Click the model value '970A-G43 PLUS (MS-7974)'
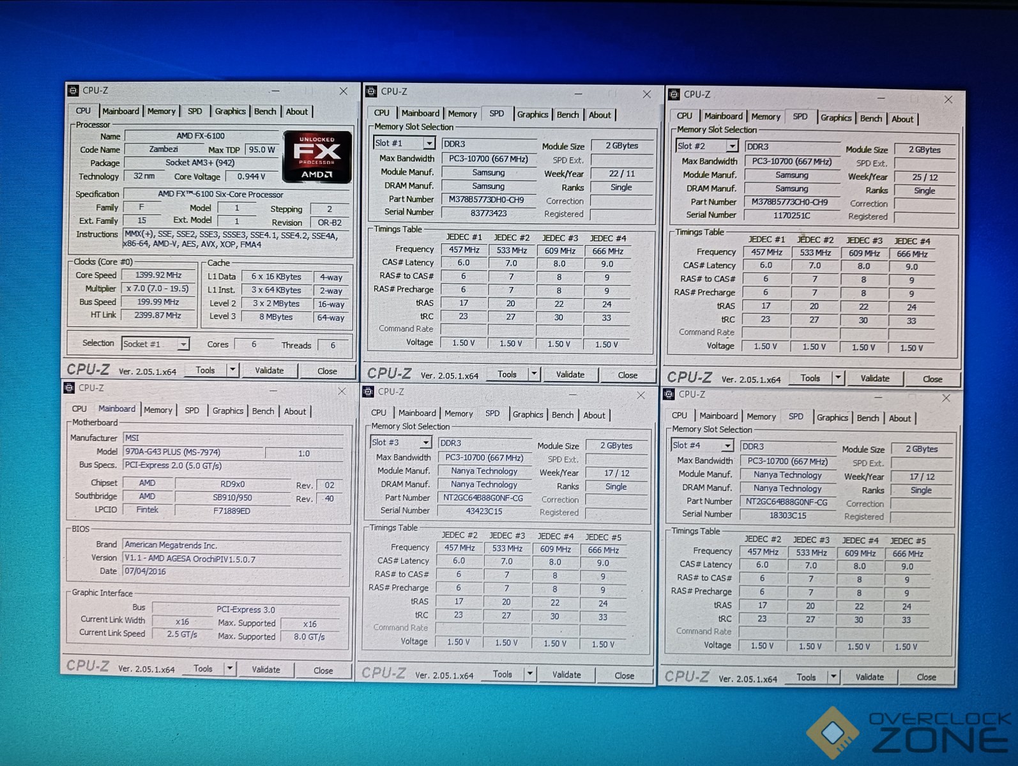 pyautogui.click(x=194, y=452)
